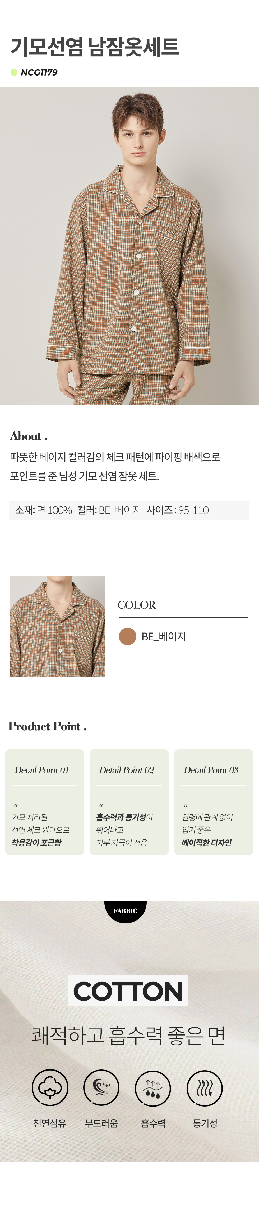Click the 통기성 label text

click(205, 1123)
